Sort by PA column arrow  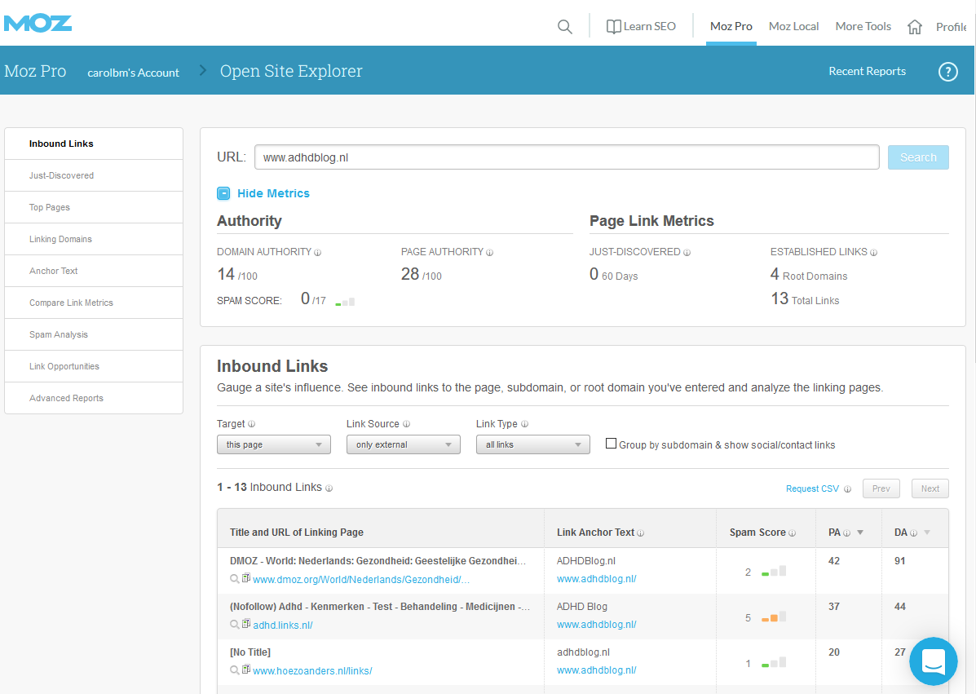[x=860, y=533]
